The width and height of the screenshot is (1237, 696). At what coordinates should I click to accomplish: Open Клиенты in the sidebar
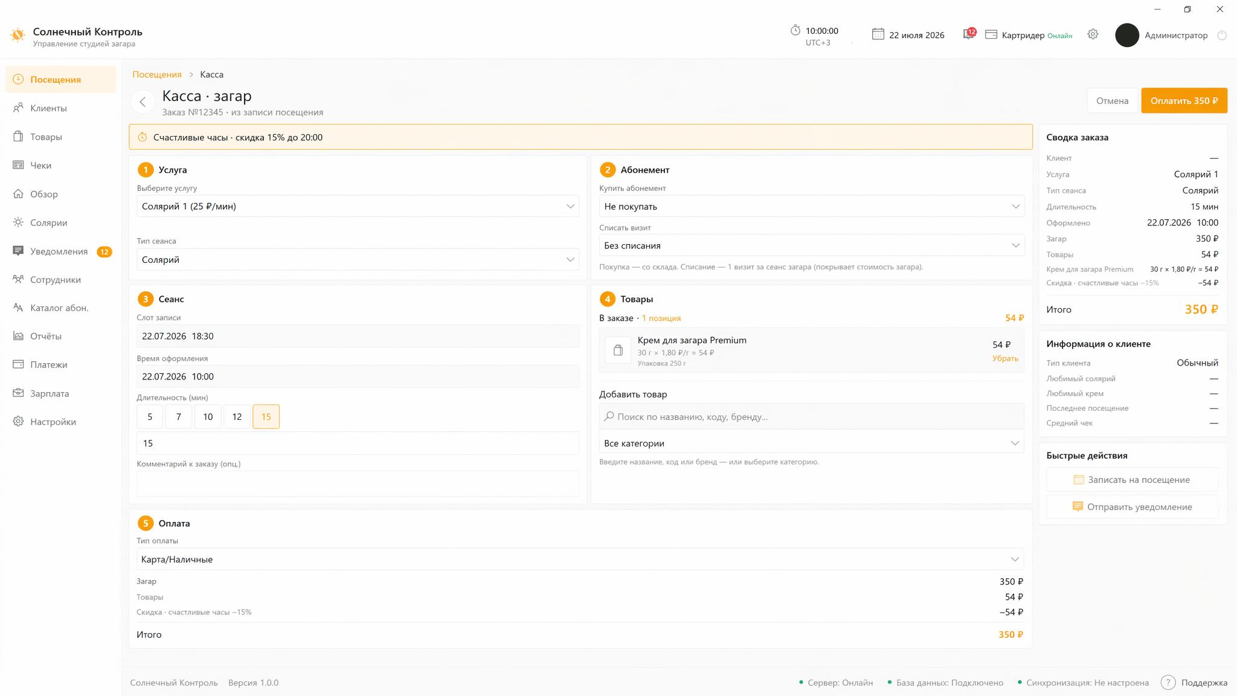click(60, 108)
